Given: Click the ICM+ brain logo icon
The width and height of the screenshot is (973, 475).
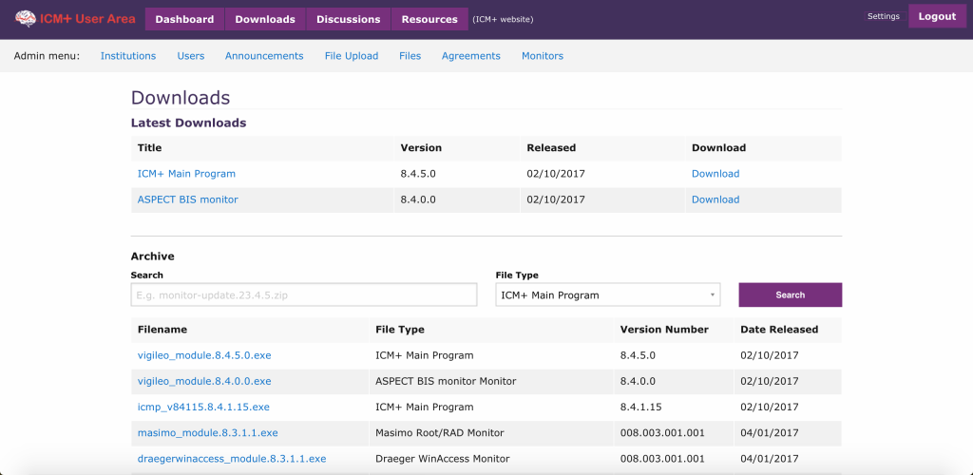Looking at the screenshot, I should point(26,19).
